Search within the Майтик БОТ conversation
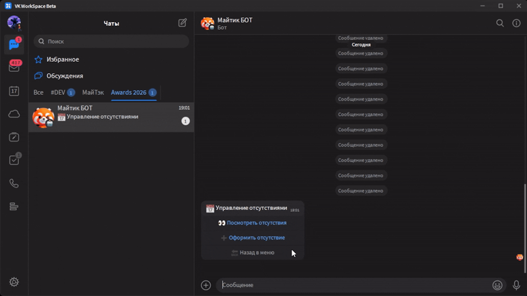 [500, 23]
